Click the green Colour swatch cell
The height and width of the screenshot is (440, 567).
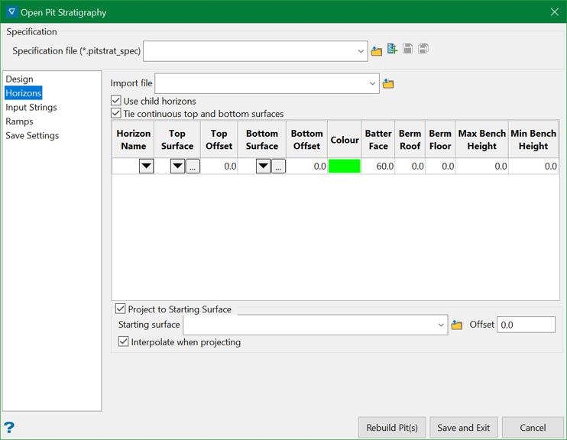tap(344, 166)
